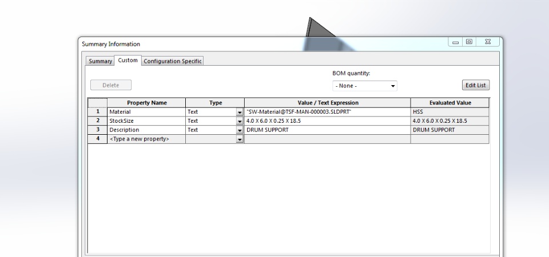Expand the Type dropdown for StockSize row
The width and height of the screenshot is (549, 257).
pos(240,121)
